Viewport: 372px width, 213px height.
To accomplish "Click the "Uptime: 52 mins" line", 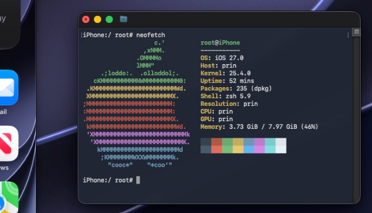I will point(228,81).
